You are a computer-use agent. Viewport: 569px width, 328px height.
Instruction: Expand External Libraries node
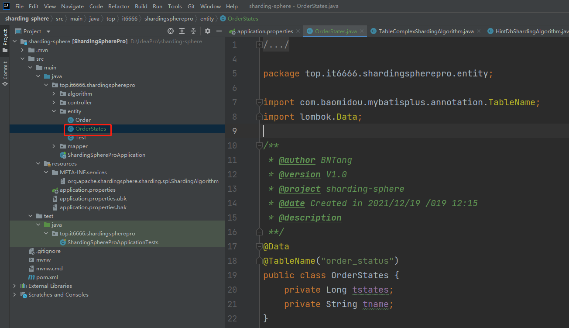(x=14, y=286)
